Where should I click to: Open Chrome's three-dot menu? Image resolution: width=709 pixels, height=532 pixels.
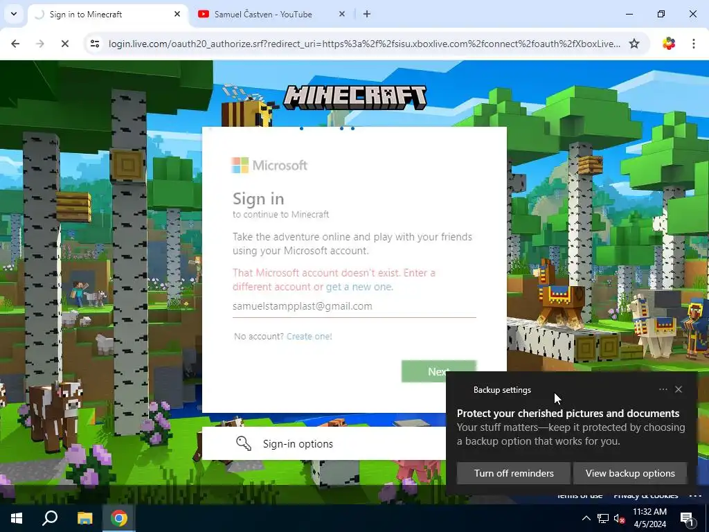pyautogui.click(x=694, y=44)
